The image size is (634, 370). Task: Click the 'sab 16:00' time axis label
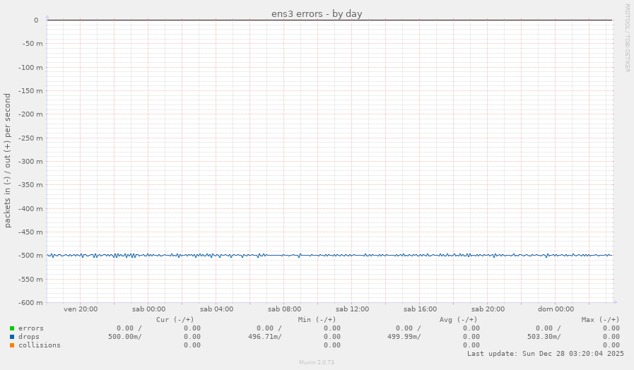(x=420, y=309)
